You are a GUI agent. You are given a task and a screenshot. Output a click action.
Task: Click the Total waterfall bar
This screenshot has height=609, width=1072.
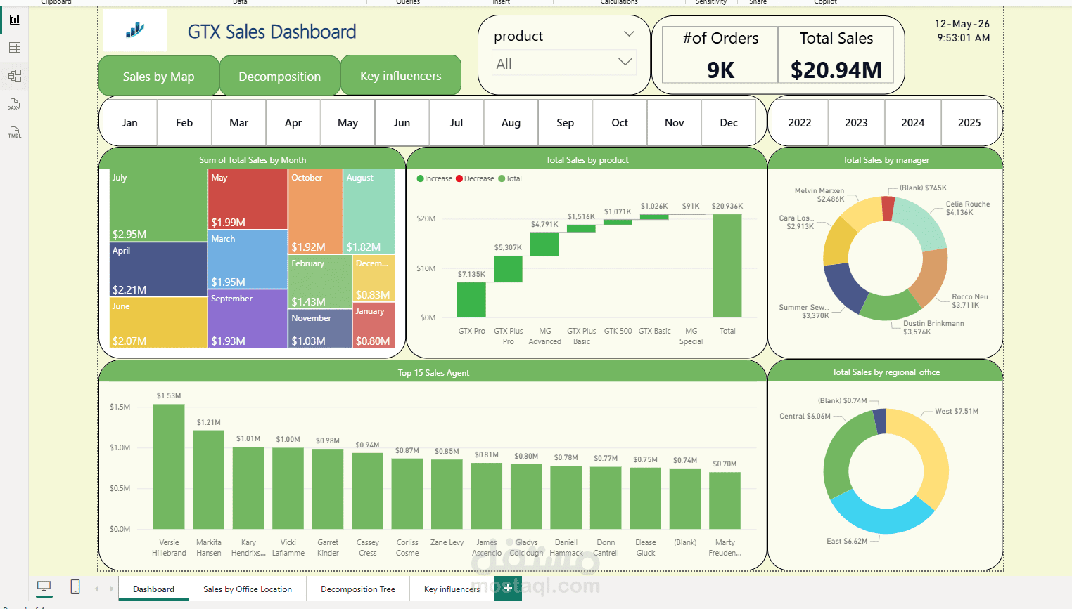(x=727, y=266)
